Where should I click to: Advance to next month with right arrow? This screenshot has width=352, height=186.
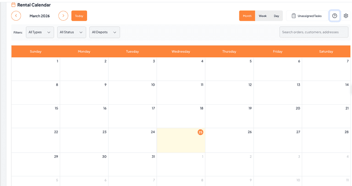coord(63,16)
